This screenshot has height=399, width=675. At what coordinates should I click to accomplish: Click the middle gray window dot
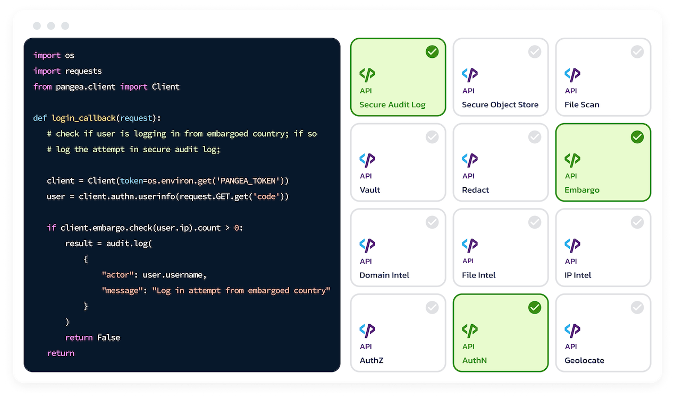point(51,26)
